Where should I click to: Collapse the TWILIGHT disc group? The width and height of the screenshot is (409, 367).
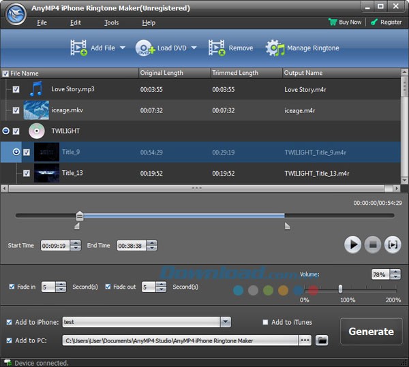coord(6,131)
